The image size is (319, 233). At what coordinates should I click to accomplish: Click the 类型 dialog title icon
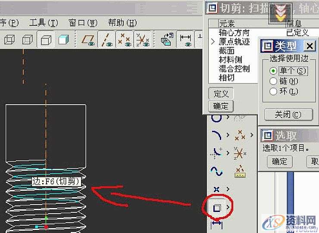pos(267,46)
